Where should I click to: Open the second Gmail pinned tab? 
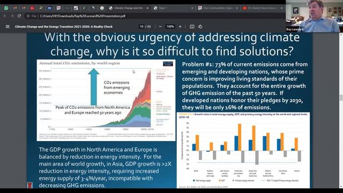pyautogui.click(x=24, y=8)
